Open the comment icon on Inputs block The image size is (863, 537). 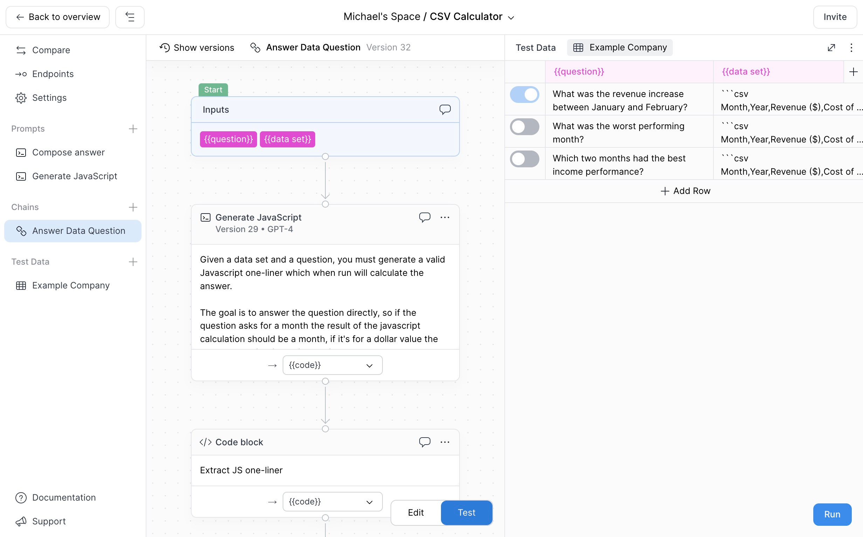click(445, 109)
